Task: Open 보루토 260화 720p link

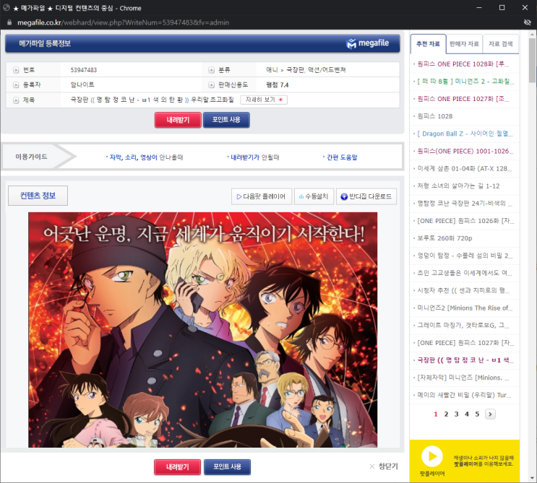Action: (x=444, y=238)
